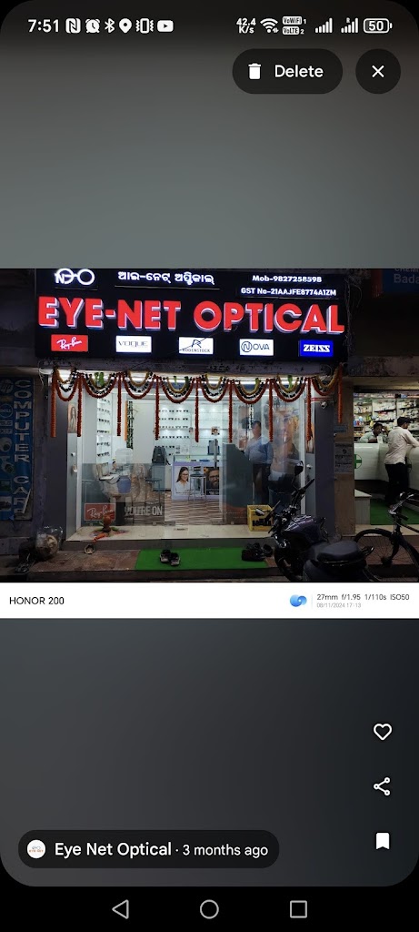This screenshot has height=932, width=419.
Task: Tap the '3 months ago' timestamp
Action: [x=224, y=850]
